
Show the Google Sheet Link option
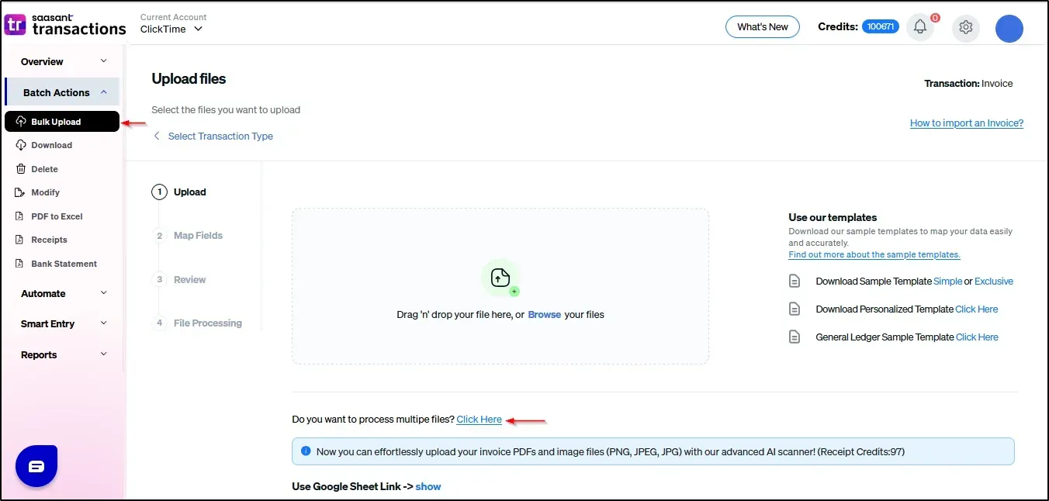pyautogui.click(x=428, y=486)
